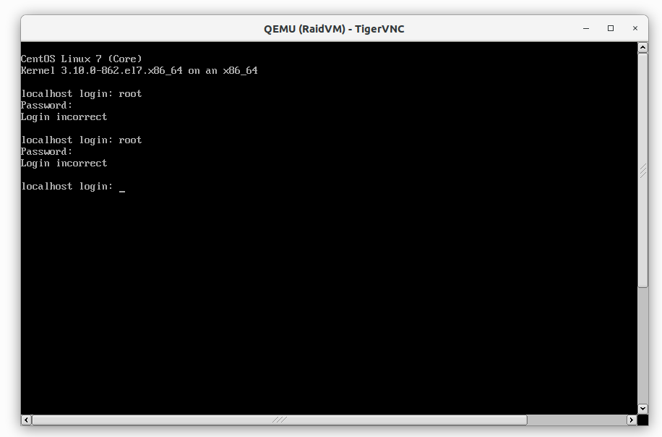Click the horizontal scrollbar right arrow

click(632, 420)
